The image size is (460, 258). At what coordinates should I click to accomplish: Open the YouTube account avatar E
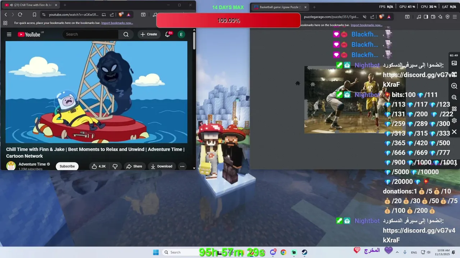click(x=181, y=34)
